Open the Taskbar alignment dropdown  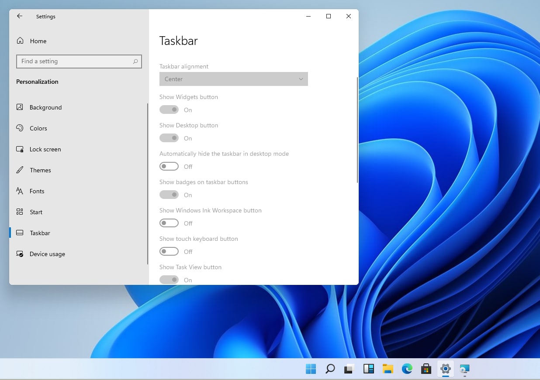point(234,79)
